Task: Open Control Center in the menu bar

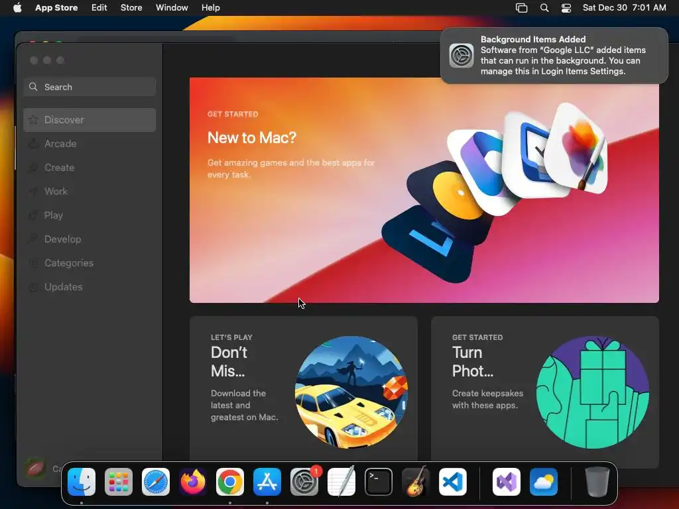Action: (x=566, y=8)
